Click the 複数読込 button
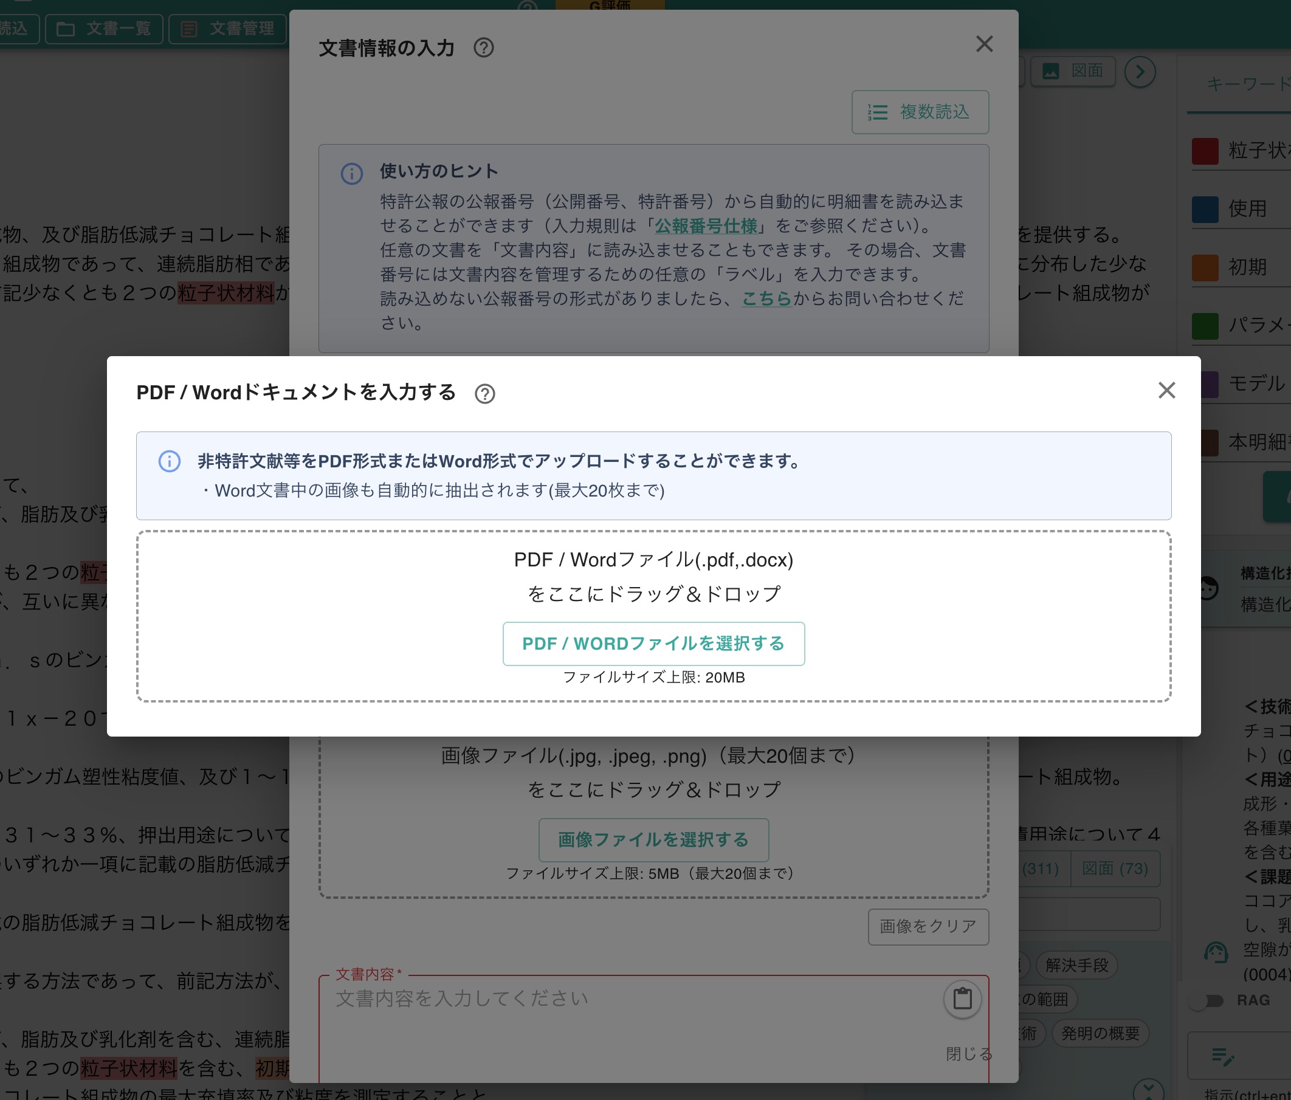Image resolution: width=1291 pixels, height=1100 pixels. (x=920, y=112)
